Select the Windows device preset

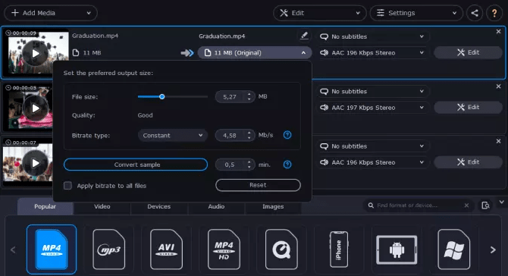[x=454, y=249]
